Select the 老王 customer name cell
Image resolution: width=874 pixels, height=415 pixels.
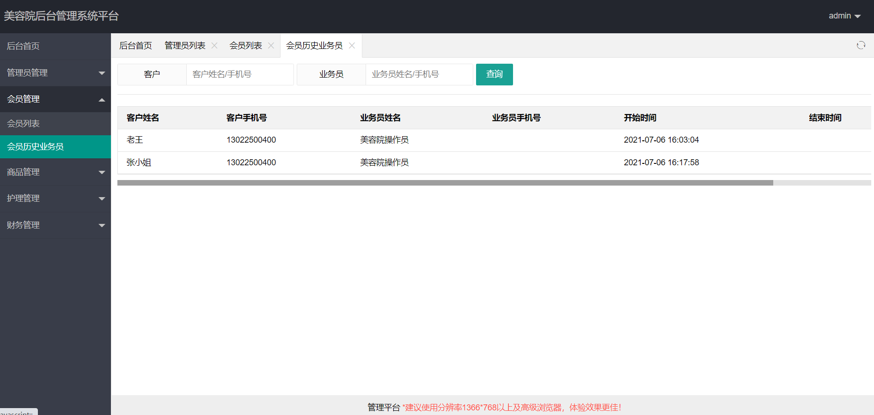point(135,140)
